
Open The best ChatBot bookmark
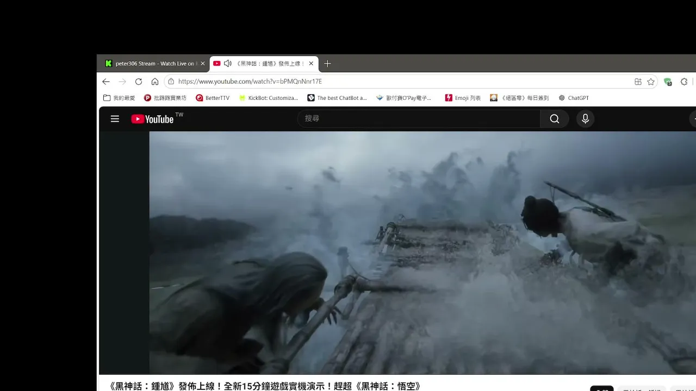pyautogui.click(x=337, y=98)
